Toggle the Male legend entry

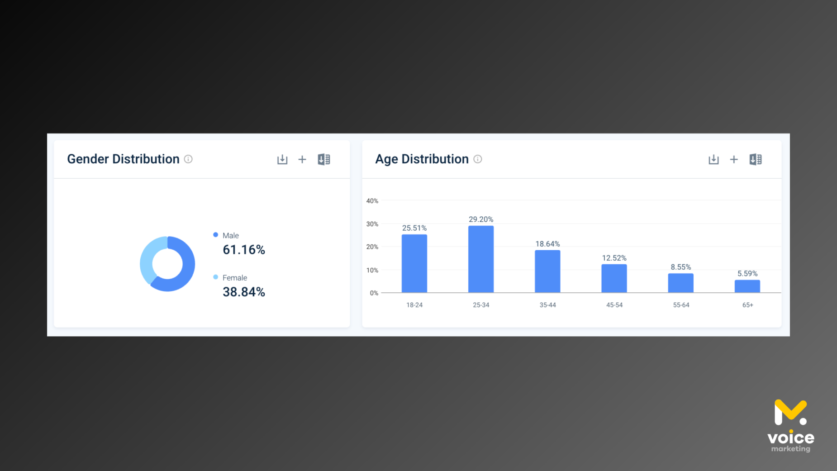pos(231,236)
